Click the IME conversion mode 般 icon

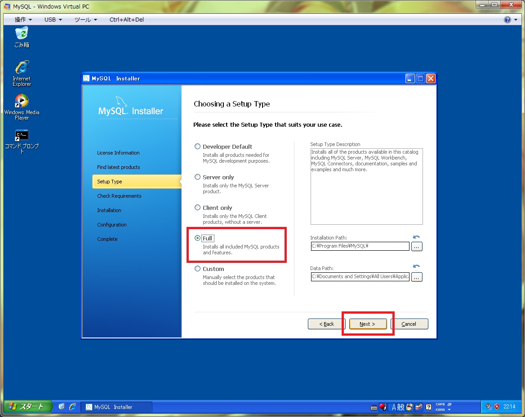[401, 407]
